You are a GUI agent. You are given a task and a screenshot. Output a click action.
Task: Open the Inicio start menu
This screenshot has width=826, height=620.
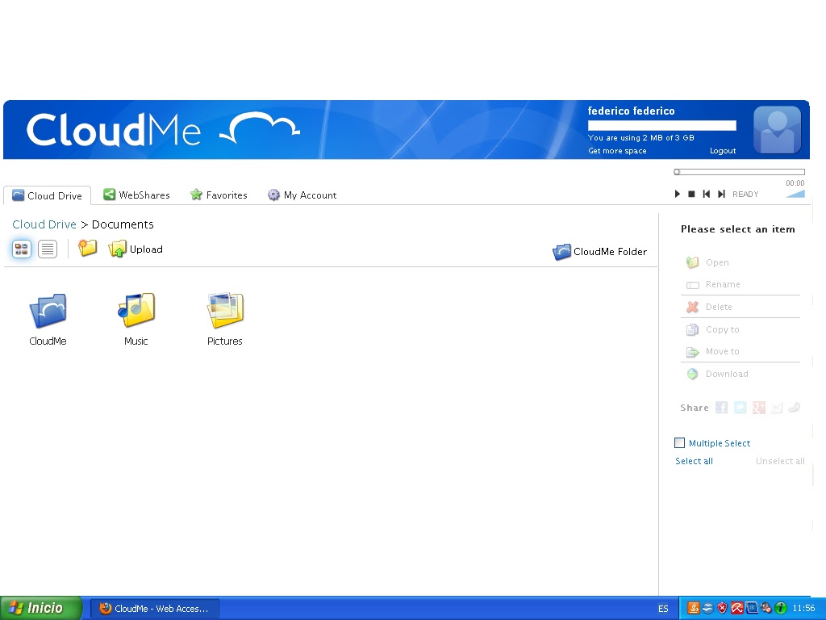pyautogui.click(x=41, y=608)
